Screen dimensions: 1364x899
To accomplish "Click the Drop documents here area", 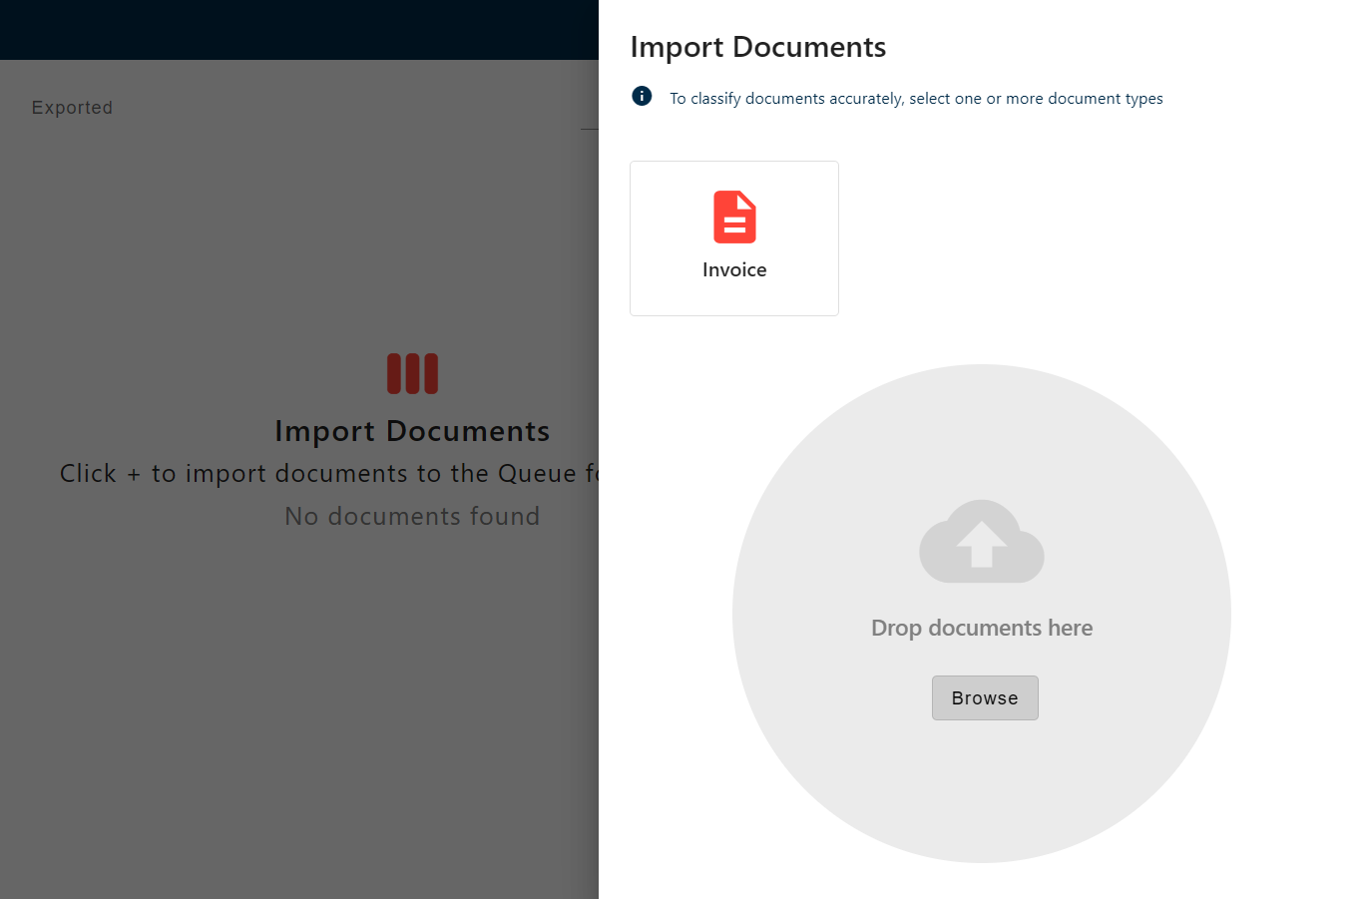I will tap(982, 628).
